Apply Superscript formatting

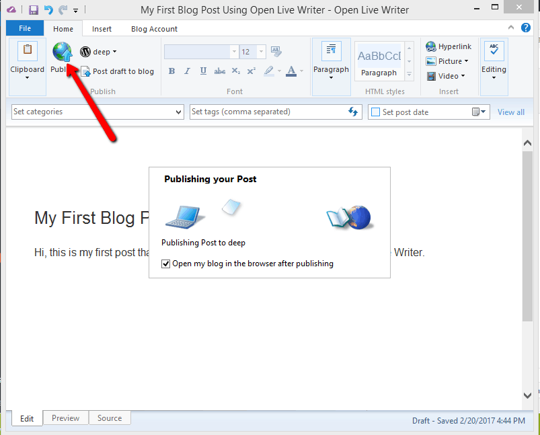coord(252,71)
